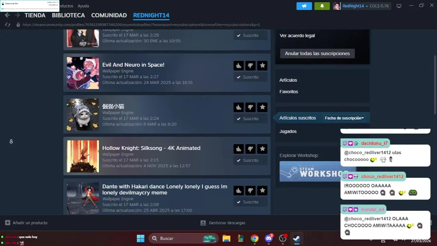Viewport: 437px width, 246px height.
Task: Toggle Suscrito for 倔强小猫
Action: [x=250, y=119]
